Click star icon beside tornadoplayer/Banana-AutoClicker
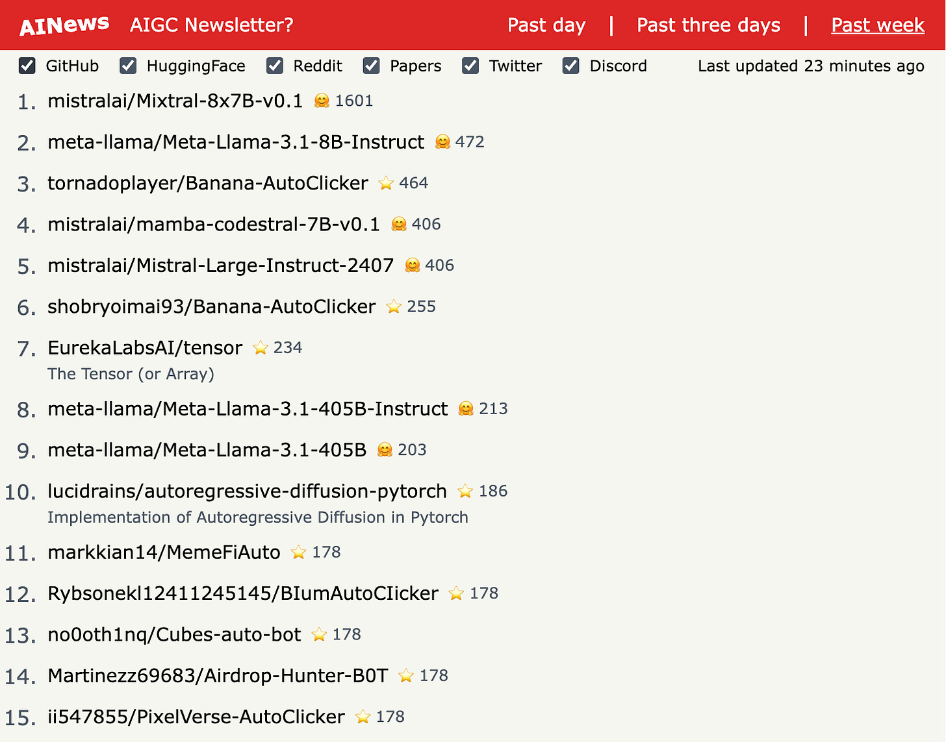Screen dimensions: 946x742 click(x=386, y=183)
